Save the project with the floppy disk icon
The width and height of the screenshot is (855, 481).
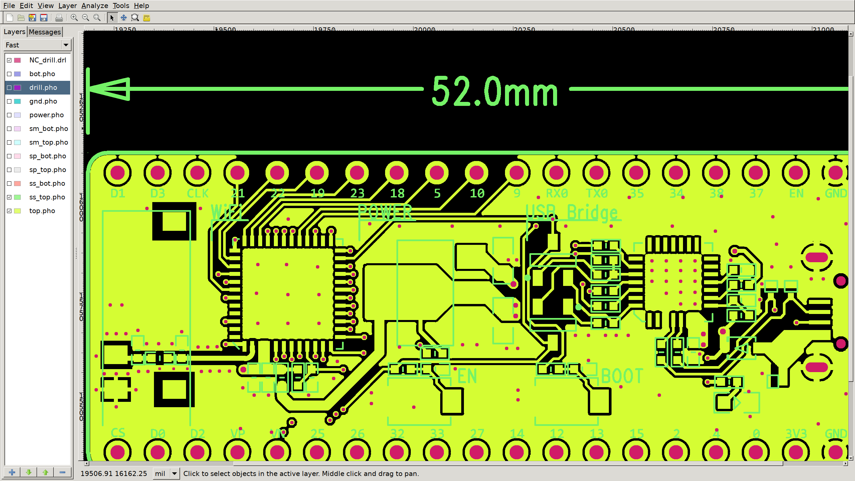pos(44,18)
